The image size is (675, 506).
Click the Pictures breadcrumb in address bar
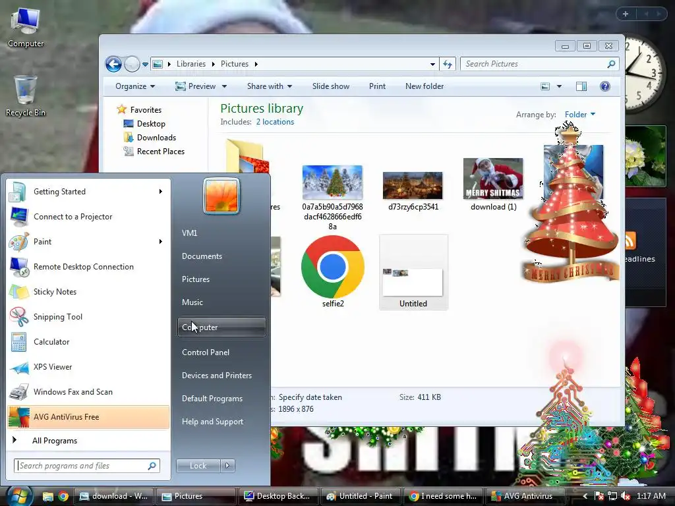pos(235,64)
